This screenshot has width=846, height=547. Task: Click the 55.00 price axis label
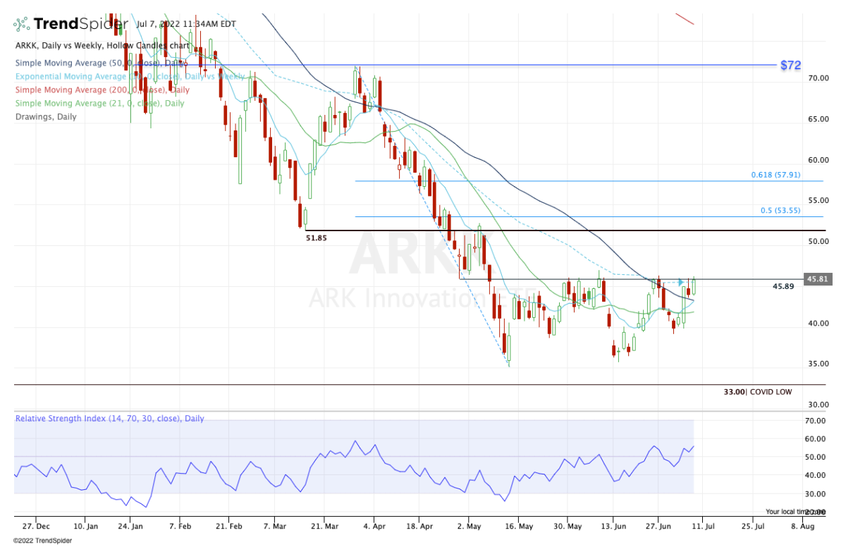818,201
